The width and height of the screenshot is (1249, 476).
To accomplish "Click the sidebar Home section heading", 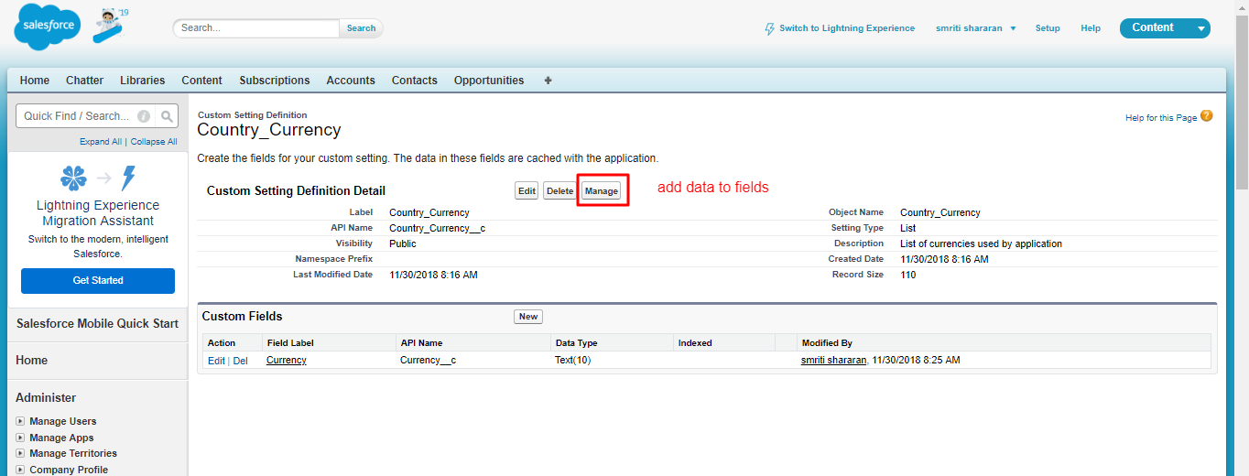I will tap(31, 361).
